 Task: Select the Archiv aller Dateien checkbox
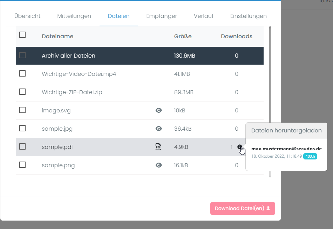pyautogui.click(x=23, y=55)
